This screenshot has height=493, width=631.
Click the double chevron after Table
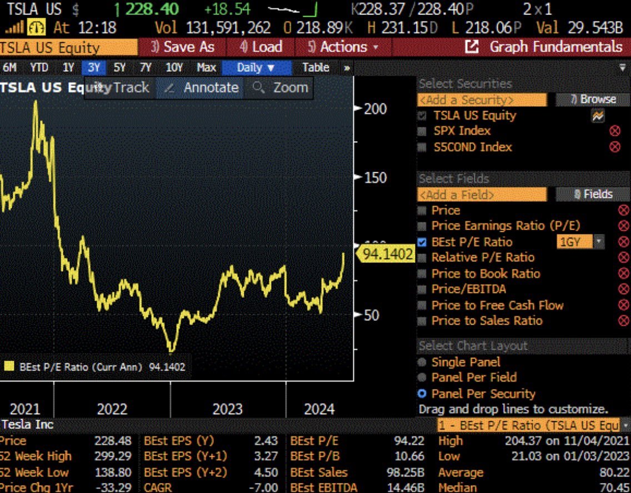pos(347,68)
